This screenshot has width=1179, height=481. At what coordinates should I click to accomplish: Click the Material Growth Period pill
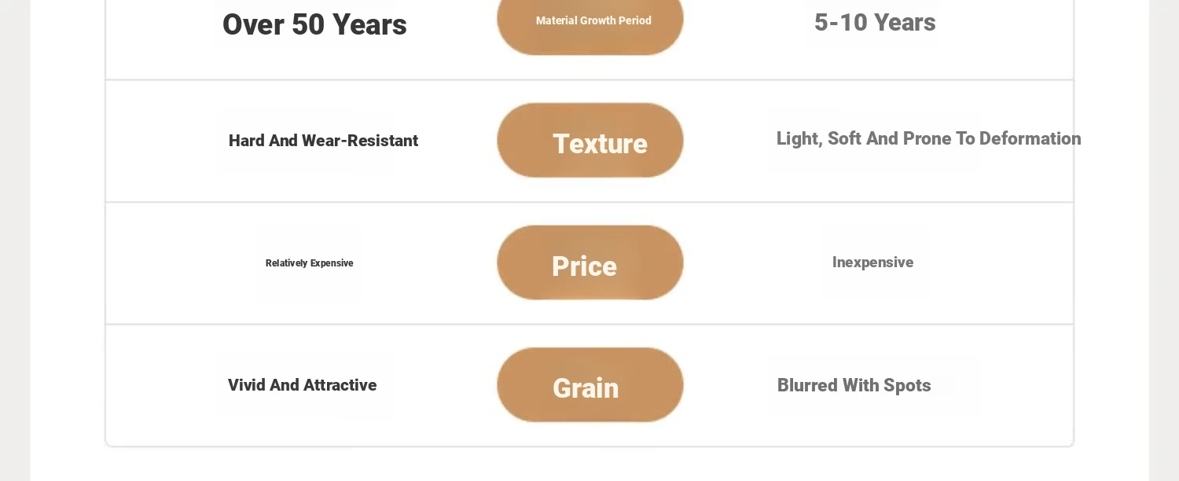click(590, 20)
